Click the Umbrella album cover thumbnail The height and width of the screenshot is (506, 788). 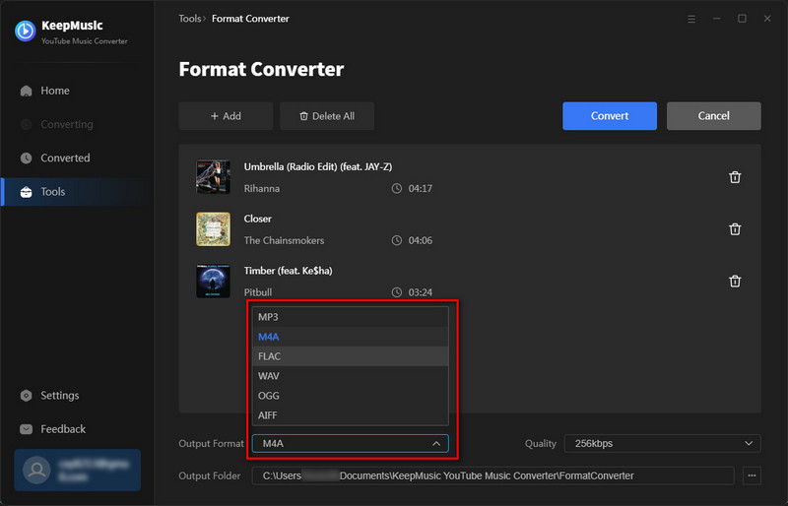point(213,177)
